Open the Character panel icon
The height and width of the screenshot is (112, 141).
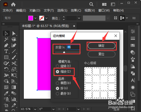(x=133, y=80)
